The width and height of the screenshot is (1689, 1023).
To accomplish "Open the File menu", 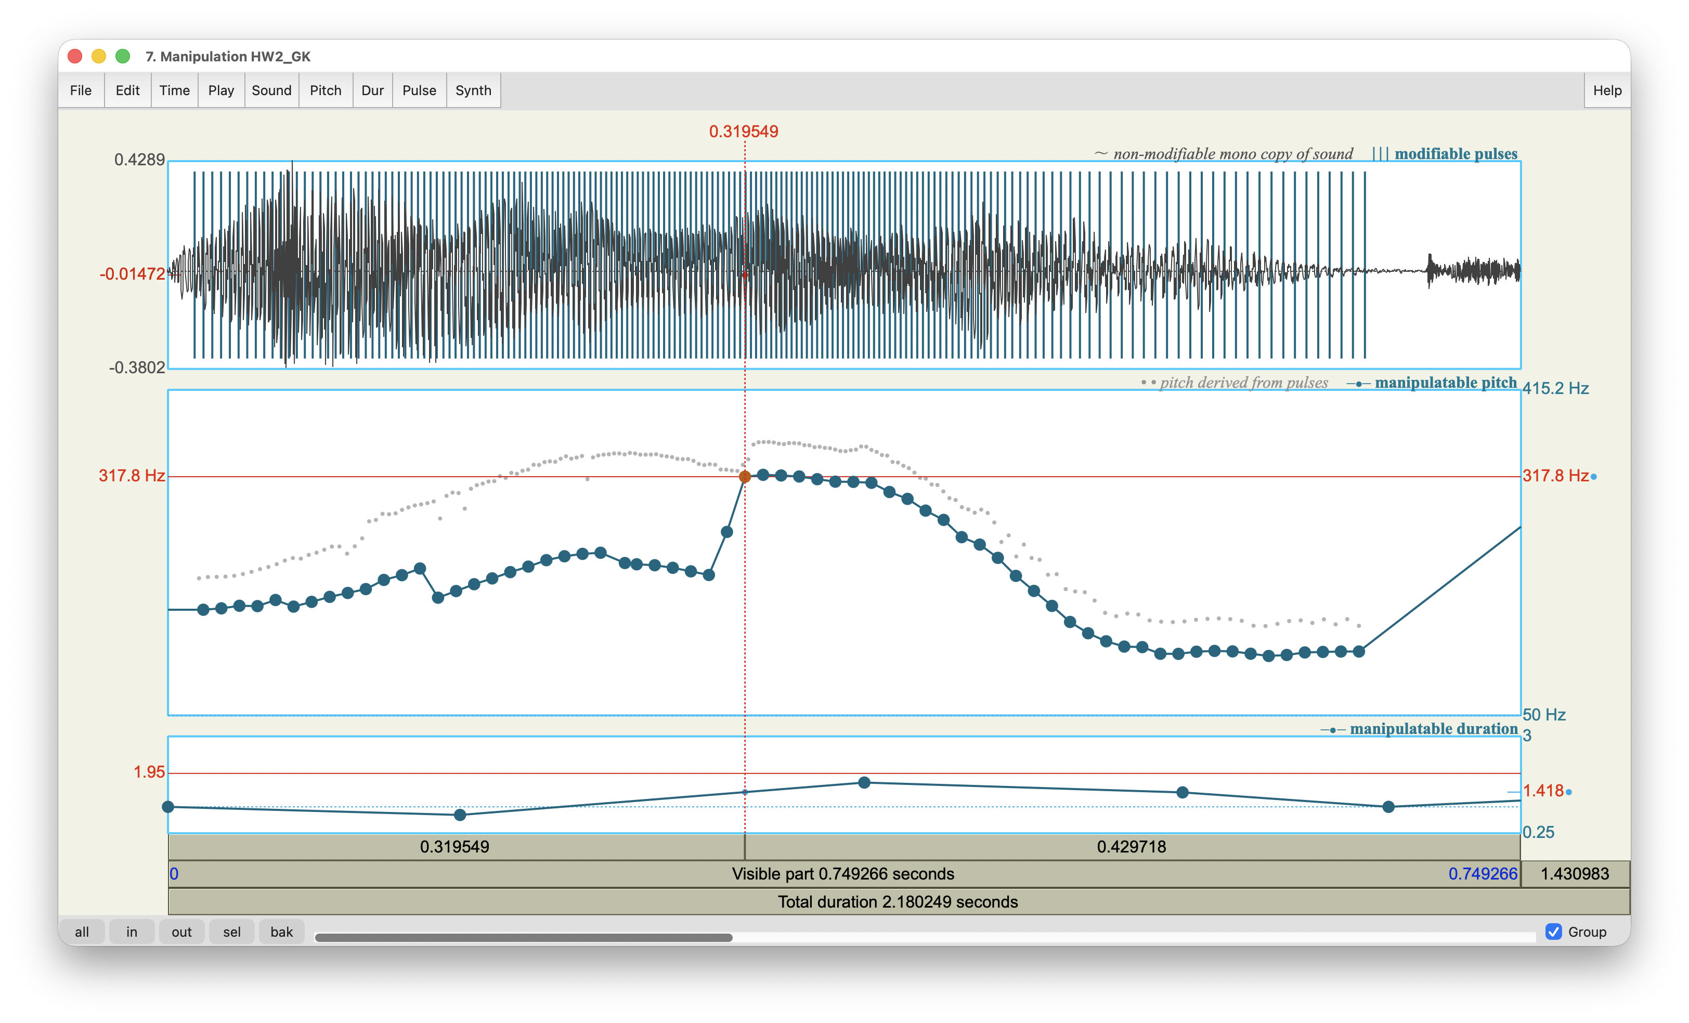I will [81, 90].
